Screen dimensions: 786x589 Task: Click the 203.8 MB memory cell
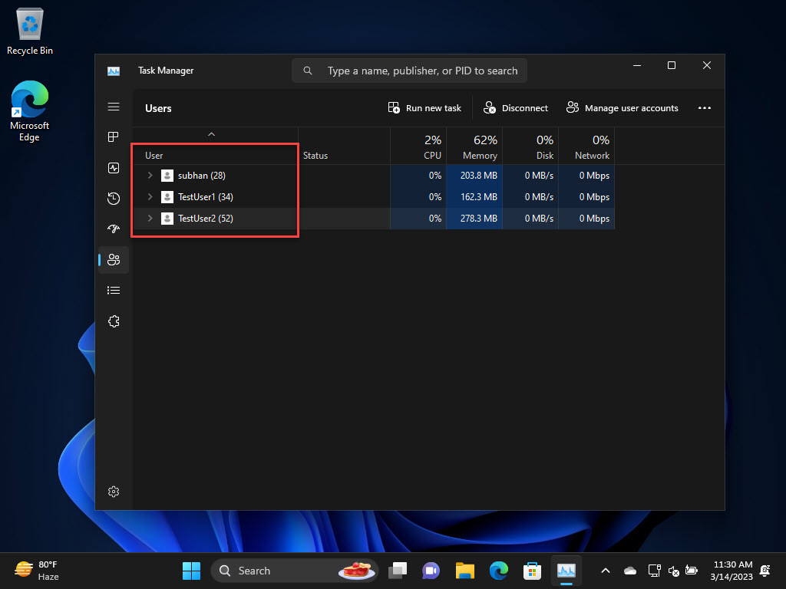pyautogui.click(x=474, y=176)
